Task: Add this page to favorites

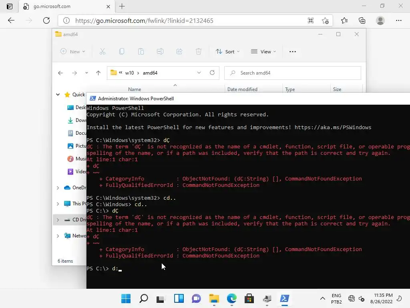Action: click(325, 20)
